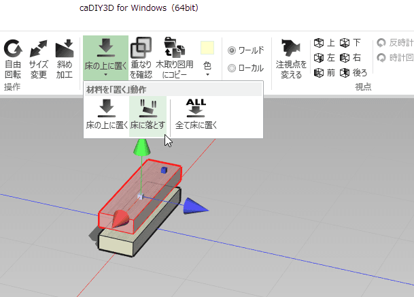Choose 床に落とす in dropdown menu
The image size is (414, 297).
click(148, 116)
